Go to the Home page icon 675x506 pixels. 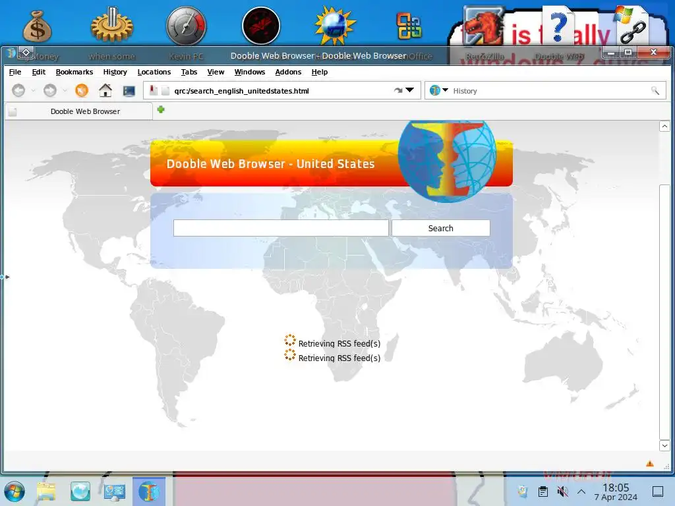[x=105, y=90]
